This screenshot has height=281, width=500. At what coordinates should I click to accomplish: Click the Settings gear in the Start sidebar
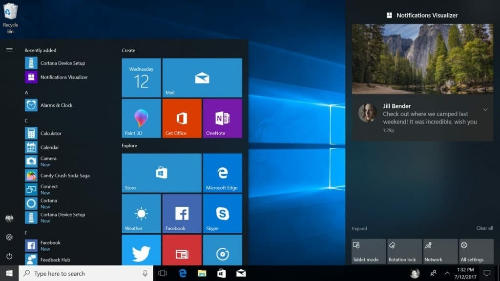coord(9,238)
